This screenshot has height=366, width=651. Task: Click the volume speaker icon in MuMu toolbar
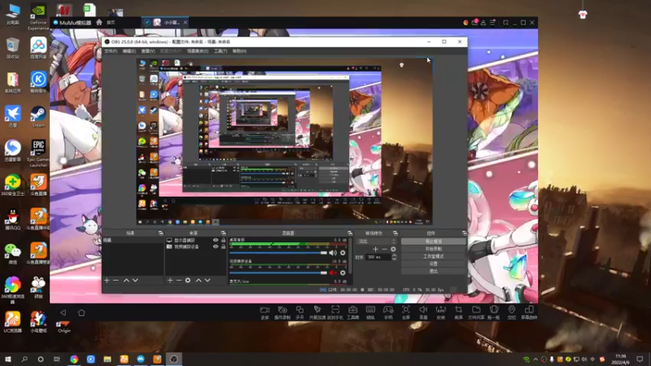point(423,310)
